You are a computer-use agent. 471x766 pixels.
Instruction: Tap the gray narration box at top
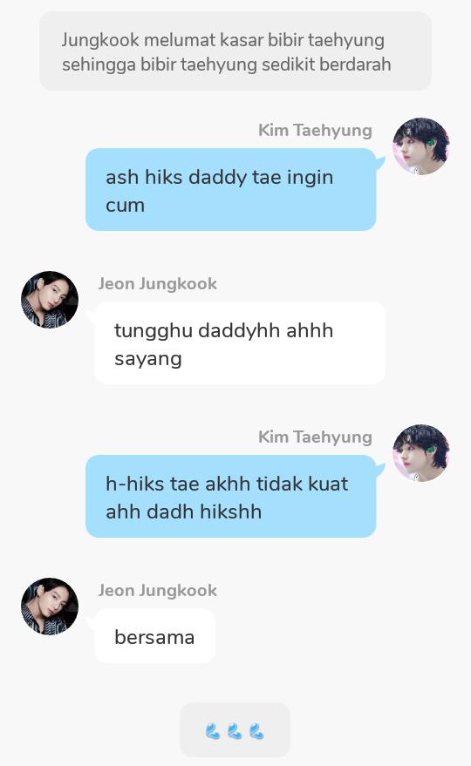[235, 51]
